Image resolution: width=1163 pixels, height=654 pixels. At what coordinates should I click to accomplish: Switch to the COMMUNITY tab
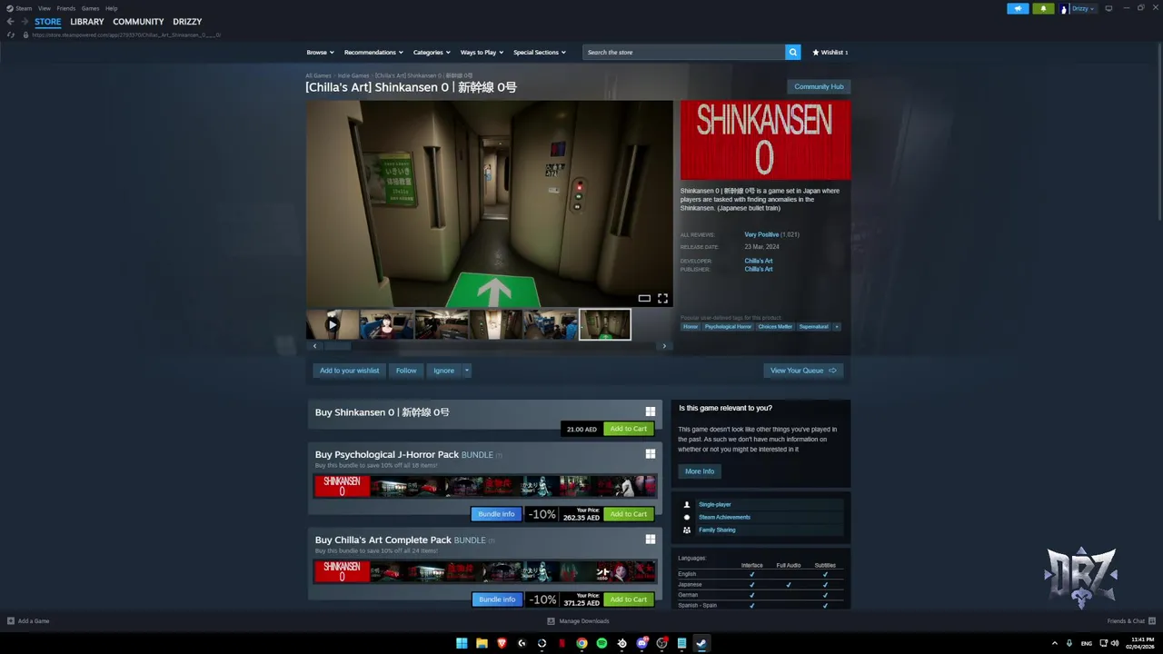pos(138,22)
